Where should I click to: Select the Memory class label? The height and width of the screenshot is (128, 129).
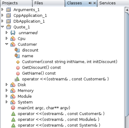tap(26, 91)
